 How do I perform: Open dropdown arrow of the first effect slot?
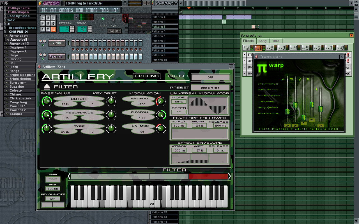(245, 55)
